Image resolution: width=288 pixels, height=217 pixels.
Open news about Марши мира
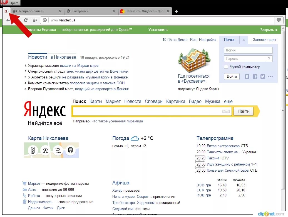(79, 66)
